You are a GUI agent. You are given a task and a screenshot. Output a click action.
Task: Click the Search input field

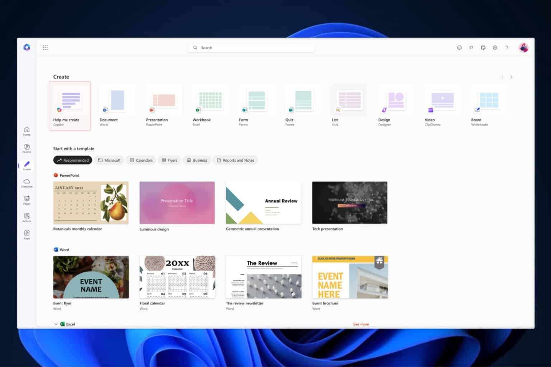251,48
